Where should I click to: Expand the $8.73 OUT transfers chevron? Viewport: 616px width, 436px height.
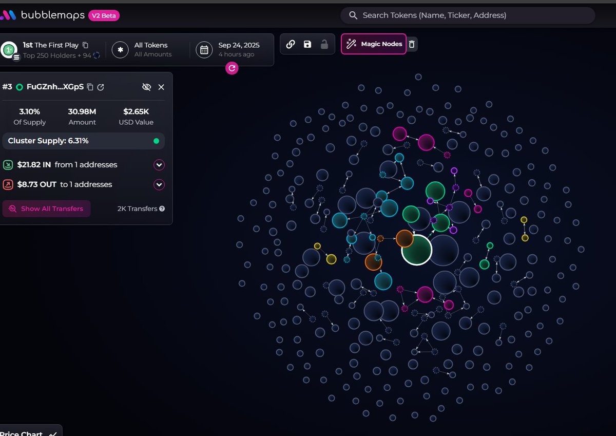(159, 184)
